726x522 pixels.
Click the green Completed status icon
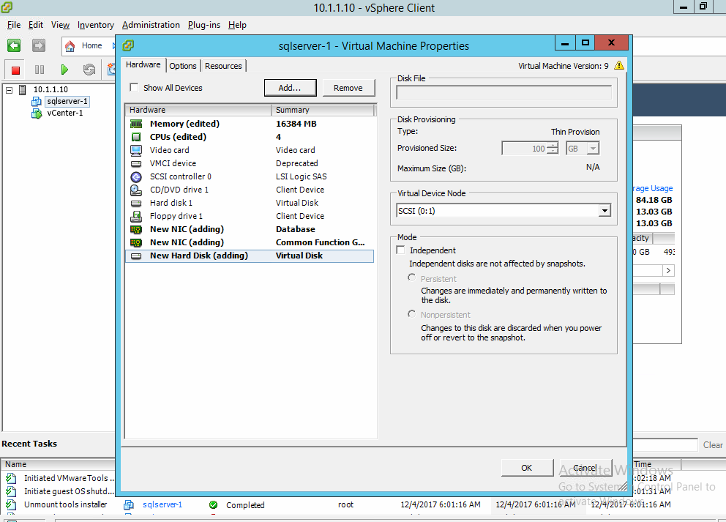pos(214,505)
